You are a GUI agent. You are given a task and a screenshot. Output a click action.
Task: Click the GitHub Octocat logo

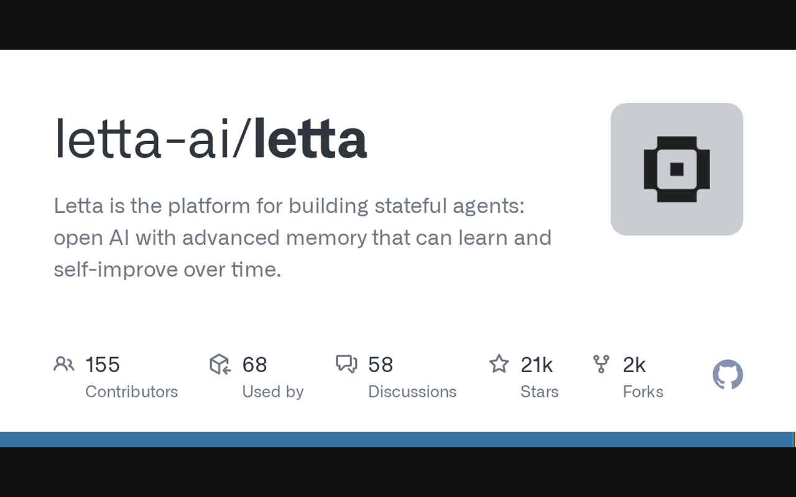[x=728, y=375]
